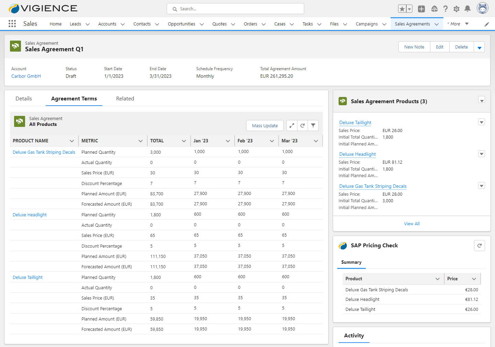Click the Delete button
495x347 pixels.
[461, 47]
